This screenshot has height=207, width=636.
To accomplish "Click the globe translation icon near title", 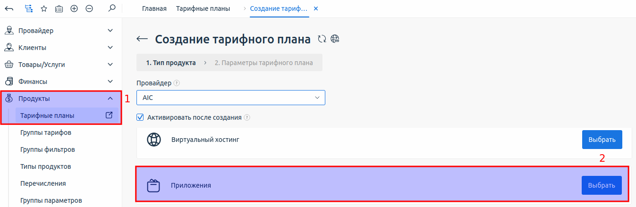I will (x=335, y=39).
